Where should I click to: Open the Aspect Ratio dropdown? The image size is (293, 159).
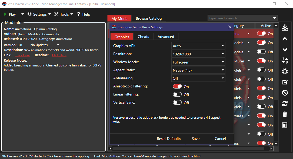point(198,70)
